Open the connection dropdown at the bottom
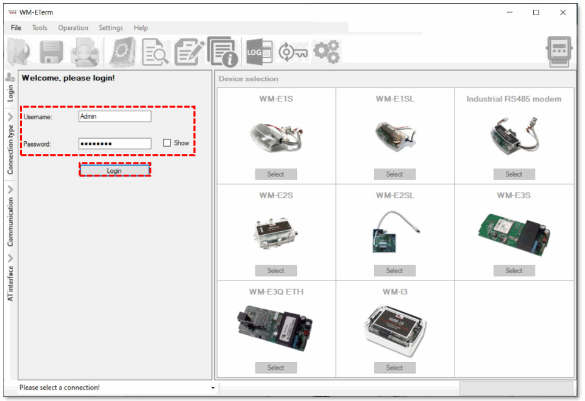Screen dimensions: 585x401 (x=212, y=388)
